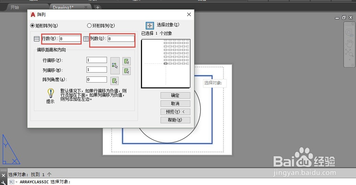The height and width of the screenshot is (185, 356).
Task: Click the 确定 OK button
Action: [x=175, y=95]
